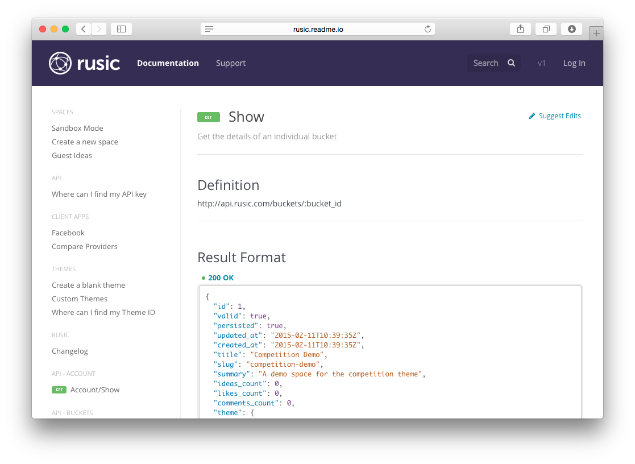Image resolution: width=635 pixels, height=464 pixels.
Task: Toggle the Safari sidebar icon
Action: 121,29
